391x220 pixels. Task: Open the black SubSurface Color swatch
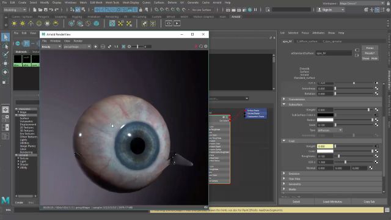click(325, 115)
